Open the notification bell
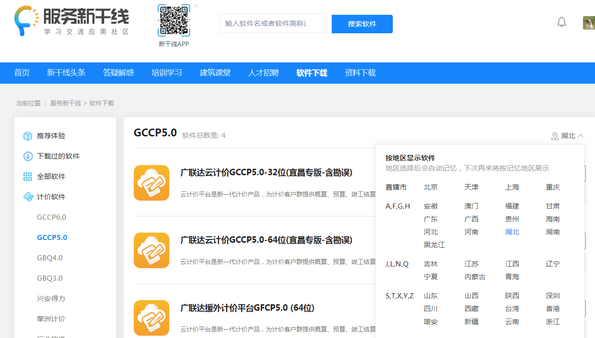This screenshot has width=595, height=338. tap(562, 22)
